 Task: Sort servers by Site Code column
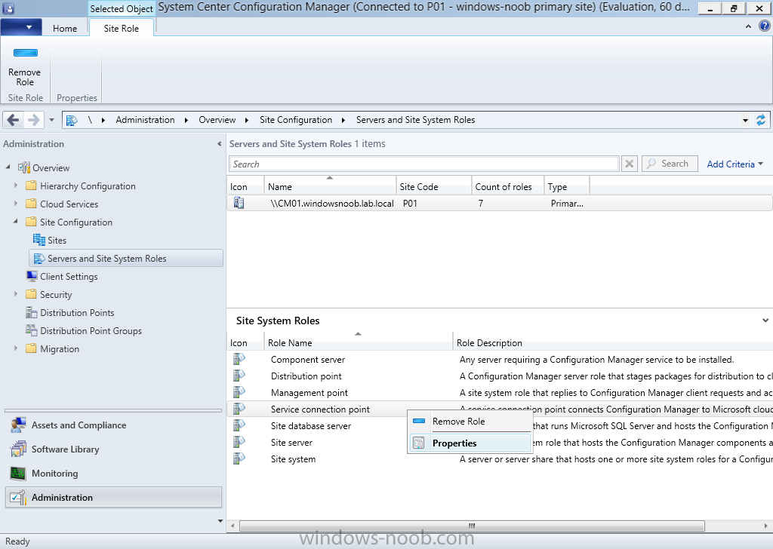pyautogui.click(x=434, y=186)
